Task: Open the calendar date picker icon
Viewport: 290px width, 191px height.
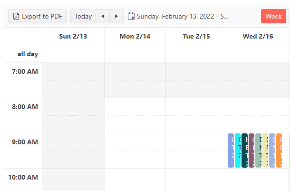Action: 132,16
